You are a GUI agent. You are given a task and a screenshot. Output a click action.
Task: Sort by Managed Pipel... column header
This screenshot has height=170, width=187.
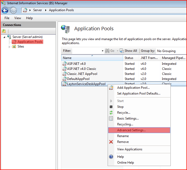pos(173,58)
